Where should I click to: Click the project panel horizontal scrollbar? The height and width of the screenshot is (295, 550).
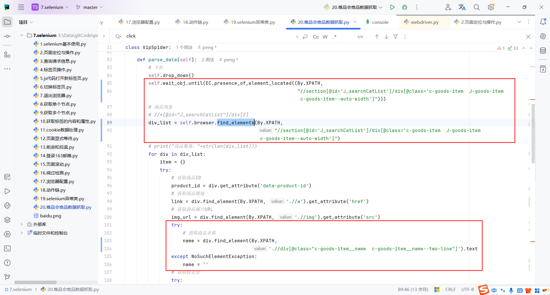[36, 282]
